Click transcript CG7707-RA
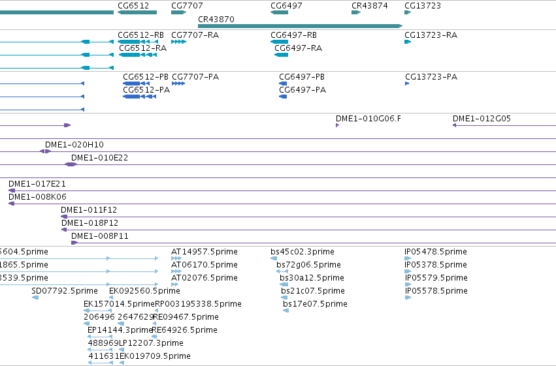Viewport: 556px width, 366px height. click(179, 42)
